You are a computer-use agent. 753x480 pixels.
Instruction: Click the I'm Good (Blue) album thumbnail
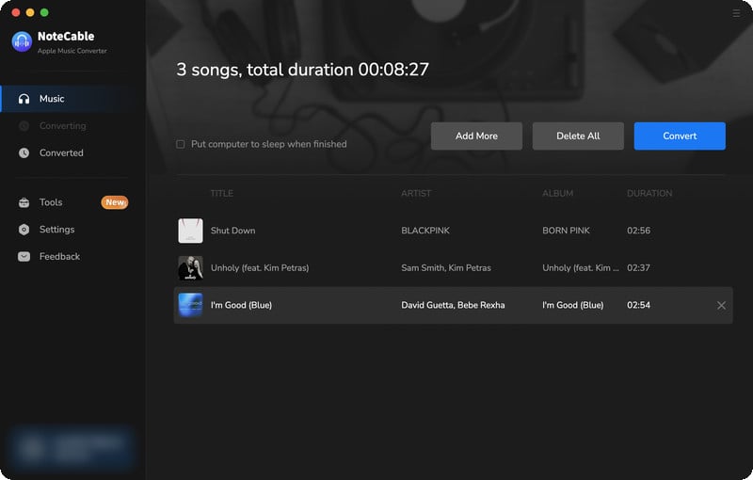[191, 305]
